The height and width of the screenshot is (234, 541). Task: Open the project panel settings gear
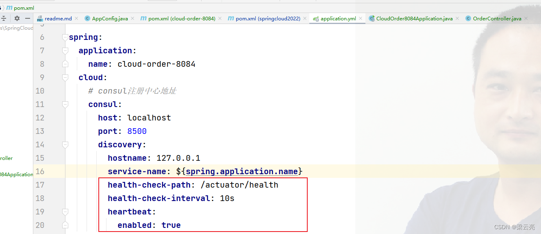17,18
